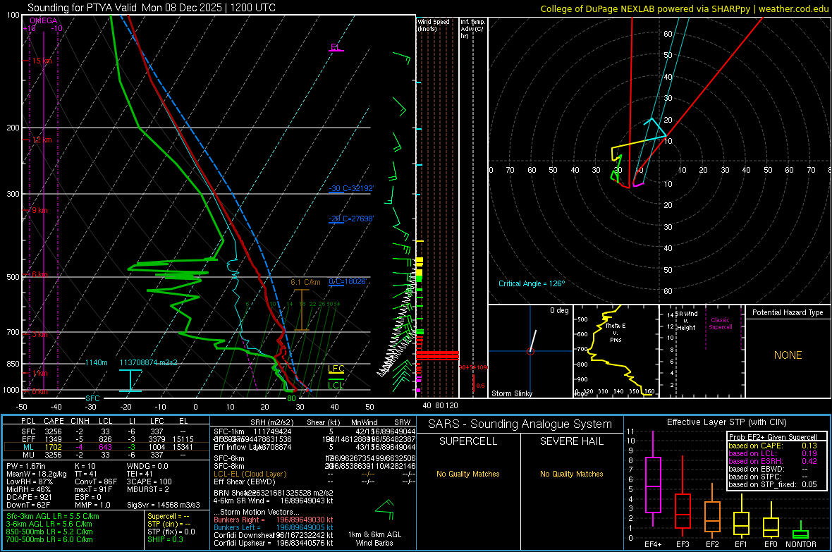This screenshot has width=832, height=552.
Task: Click the magenta EL marker
Action: pos(335,47)
